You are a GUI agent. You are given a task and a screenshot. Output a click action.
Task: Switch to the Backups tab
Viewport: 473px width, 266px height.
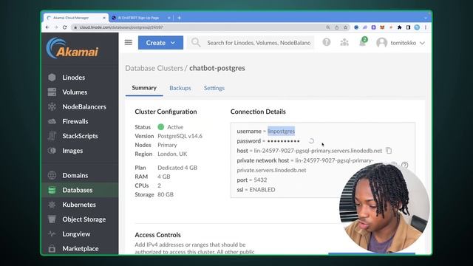point(180,88)
